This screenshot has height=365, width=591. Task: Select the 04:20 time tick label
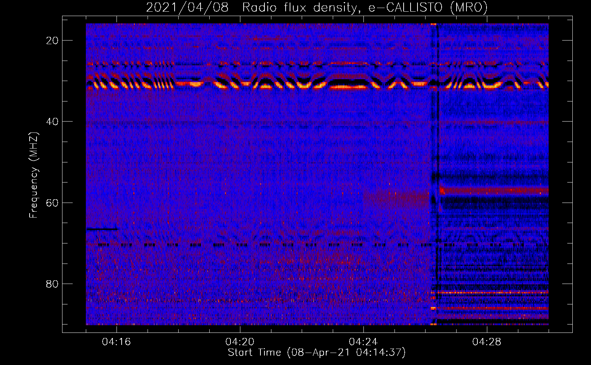click(x=240, y=342)
